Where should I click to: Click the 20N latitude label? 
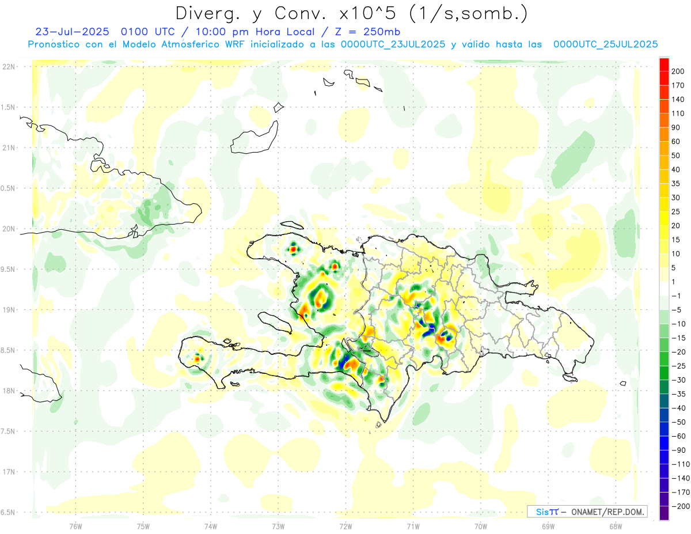pyautogui.click(x=8, y=229)
